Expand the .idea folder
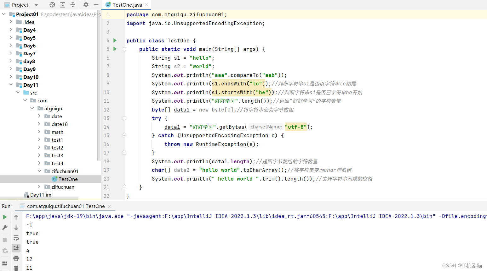The width and height of the screenshot is (487, 271). point(11,22)
